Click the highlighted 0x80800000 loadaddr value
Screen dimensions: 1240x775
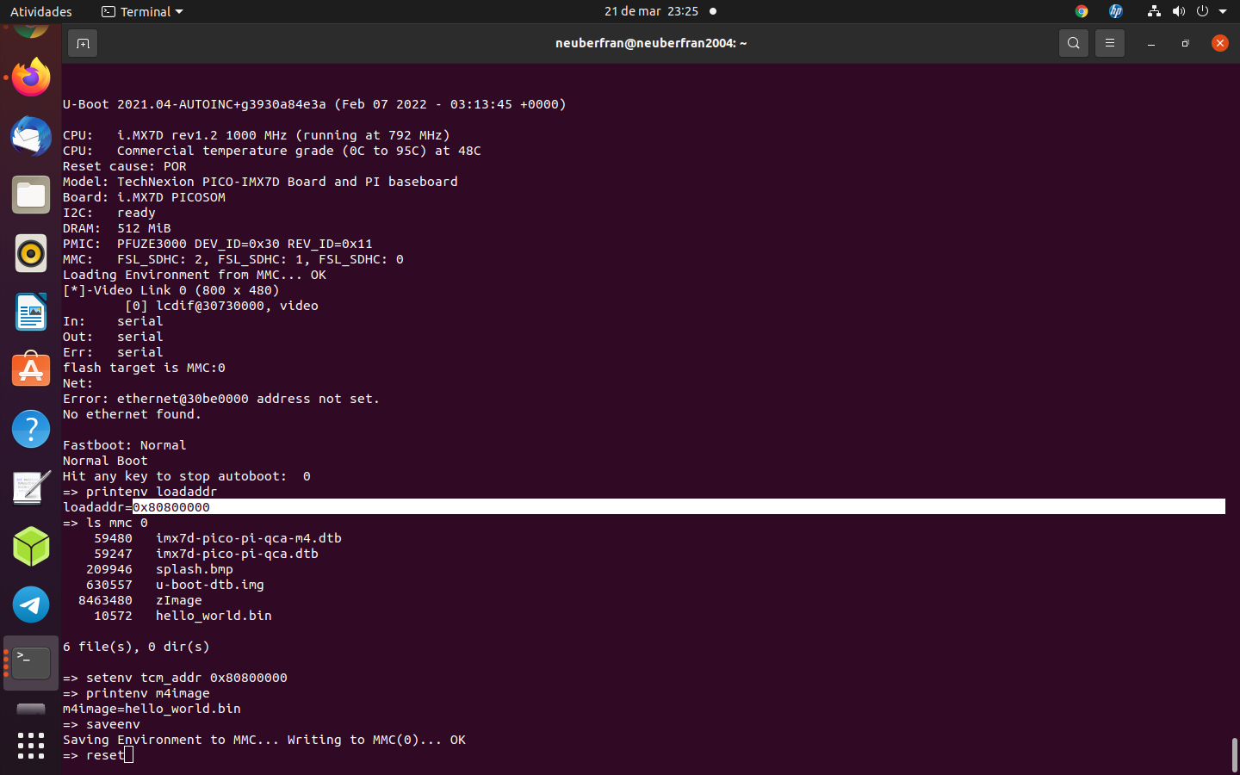pos(171,507)
